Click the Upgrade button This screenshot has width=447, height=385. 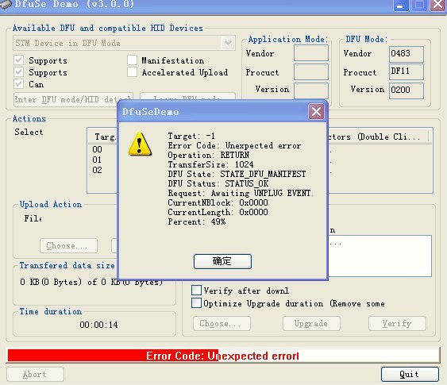(311, 323)
